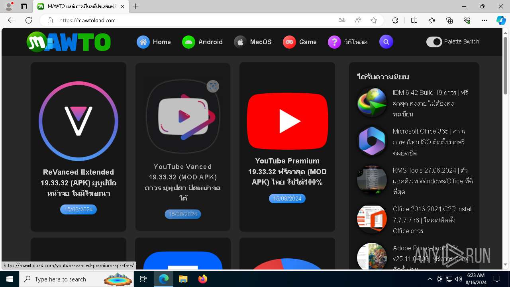Open KMS Tools 27.06.2024 link
Viewport: 510px width, 287px height.
[x=433, y=181]
